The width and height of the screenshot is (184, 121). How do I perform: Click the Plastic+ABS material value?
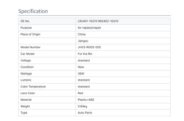click(x=86, y=99)
